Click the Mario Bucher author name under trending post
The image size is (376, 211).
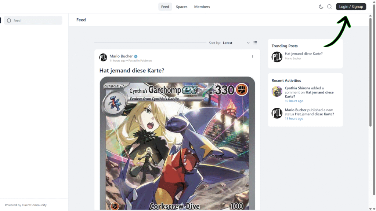(293, 59)
